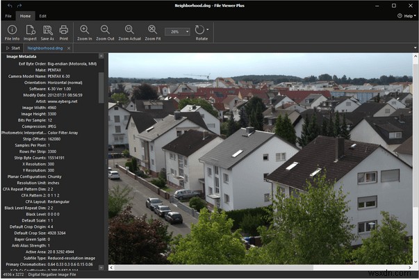Image resolution: width=419 pixels, height=280 pixels.
Task: Show image at actual size
Action: pyautogui.click(x=129, y=31)
